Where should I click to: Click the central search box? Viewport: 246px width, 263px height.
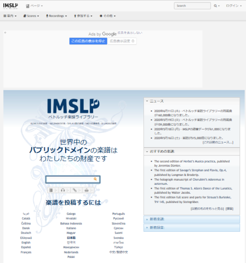coord(73,179)
